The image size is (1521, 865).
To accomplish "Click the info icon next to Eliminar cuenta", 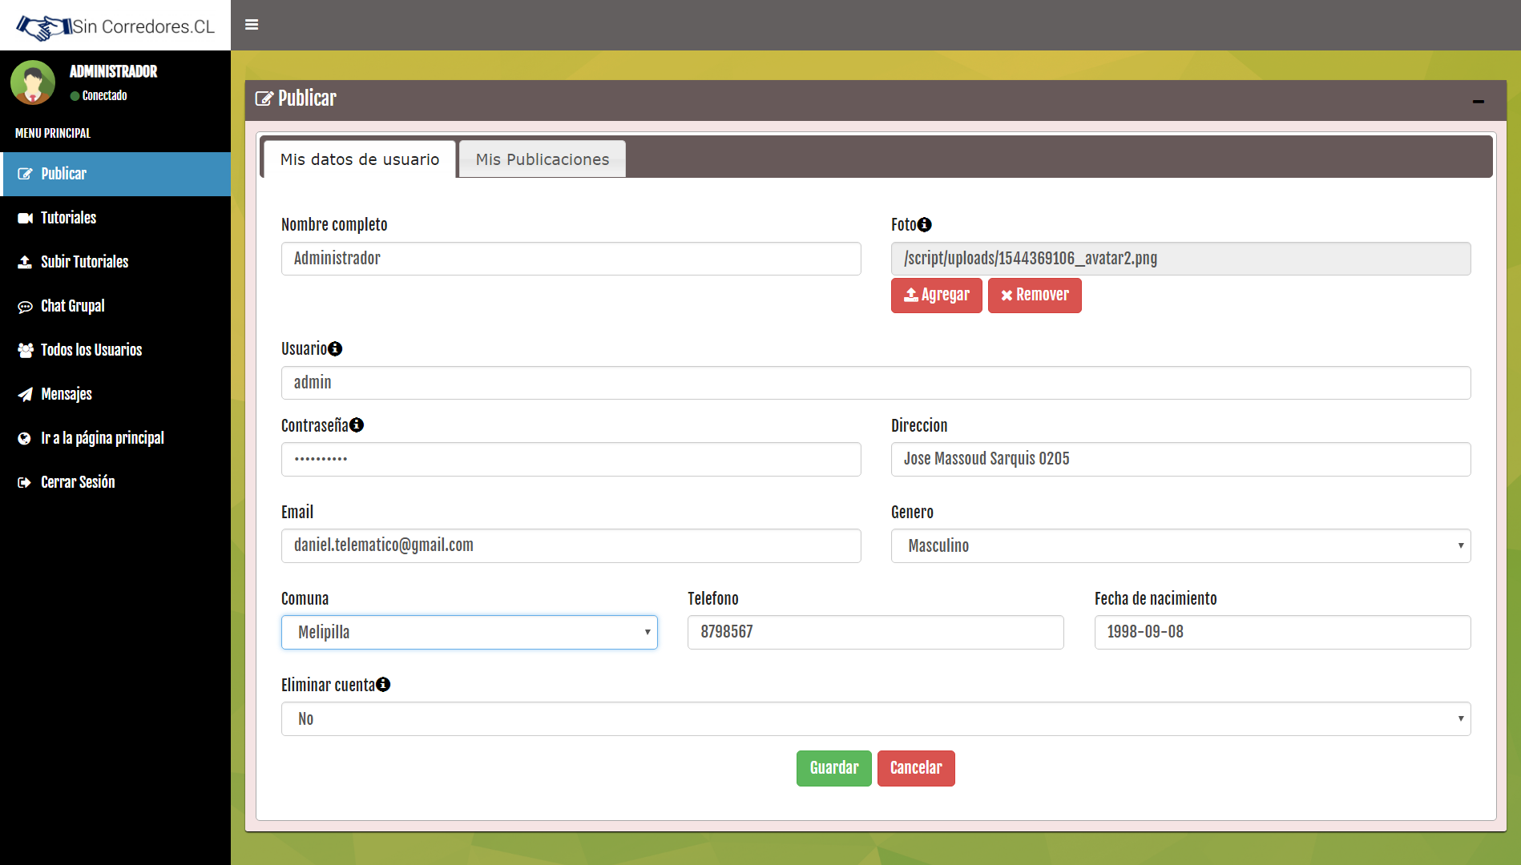I will point(383,685).
